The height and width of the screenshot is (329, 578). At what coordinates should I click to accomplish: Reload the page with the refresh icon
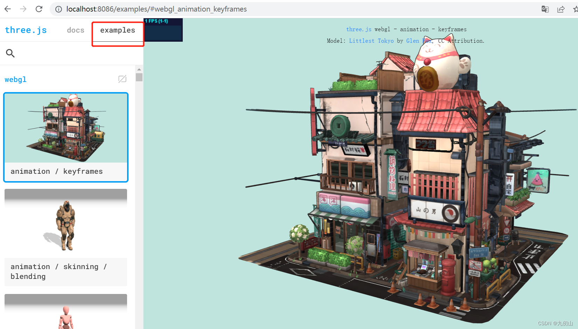pos(39,9)
